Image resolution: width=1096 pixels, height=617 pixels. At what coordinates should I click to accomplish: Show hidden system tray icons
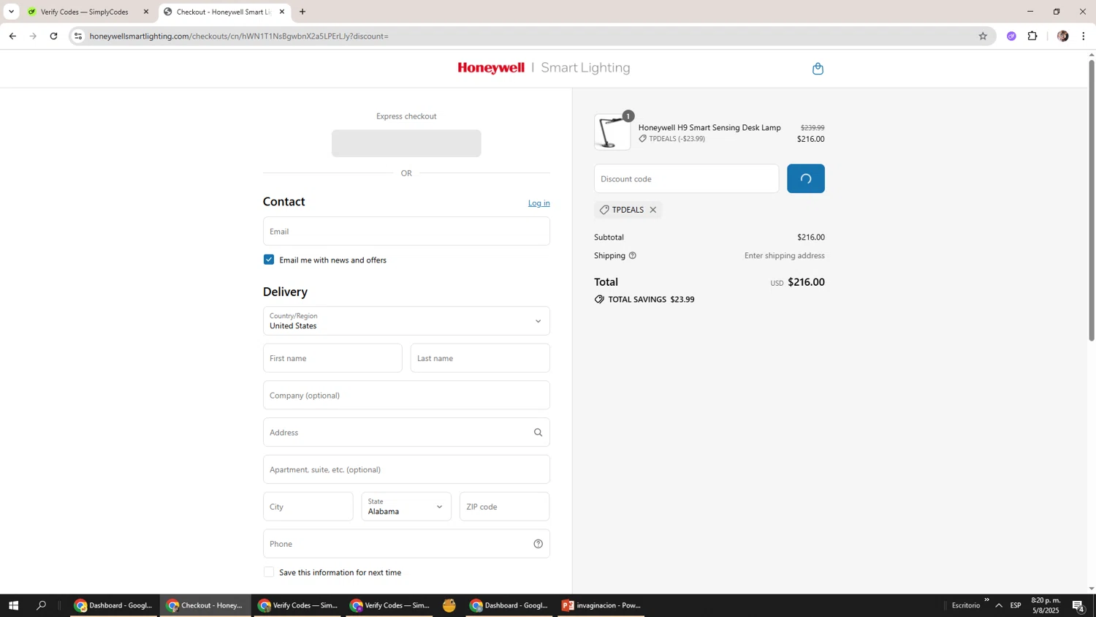[x=999, y=605]
